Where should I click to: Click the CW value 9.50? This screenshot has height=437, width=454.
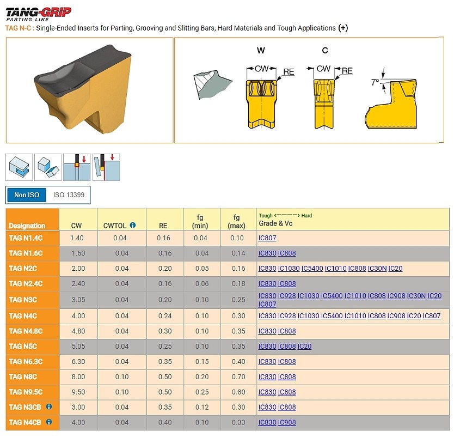point(78,392)
